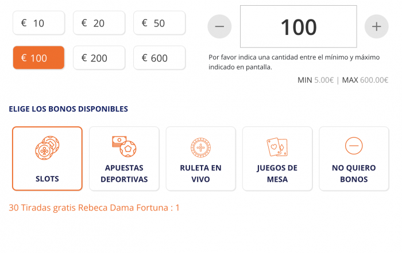
Task: Select the RULETA EN VIVO bonus label
Action: (201, 174)
